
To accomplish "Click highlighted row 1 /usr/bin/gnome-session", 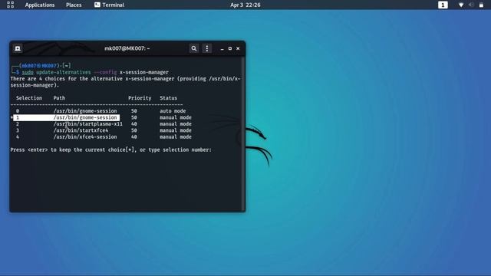I will pyautogui.click(x=67, y=117).
